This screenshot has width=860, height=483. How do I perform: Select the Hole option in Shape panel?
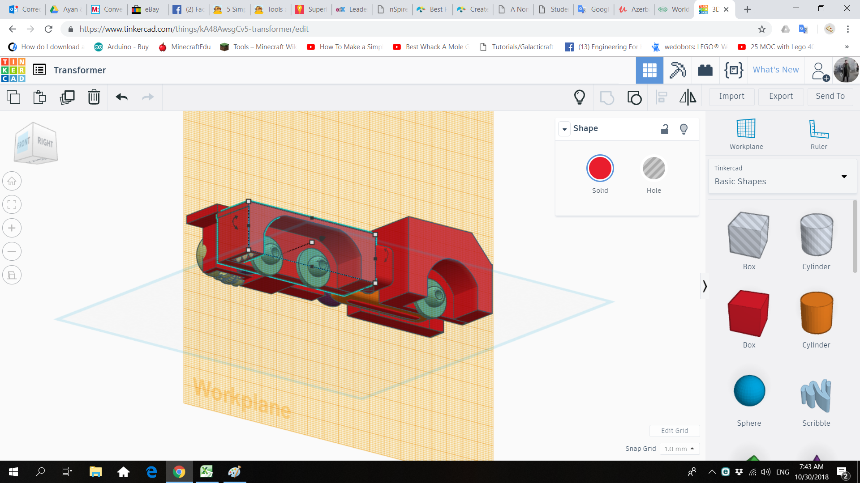click(654, 168)
